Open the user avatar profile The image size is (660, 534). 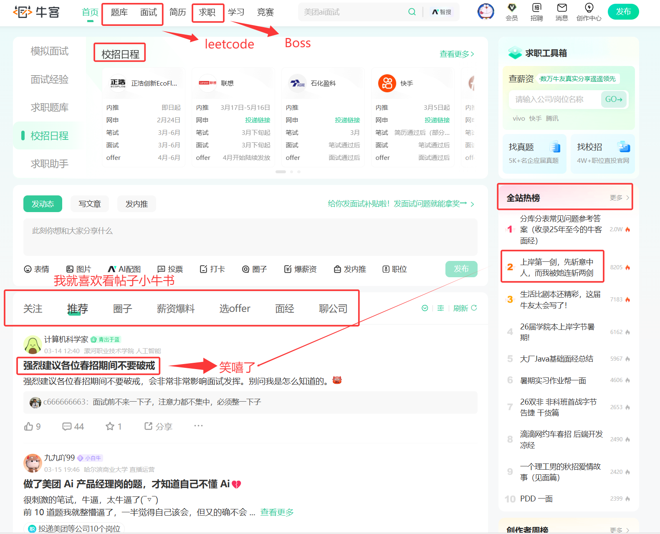coord(486,12)
